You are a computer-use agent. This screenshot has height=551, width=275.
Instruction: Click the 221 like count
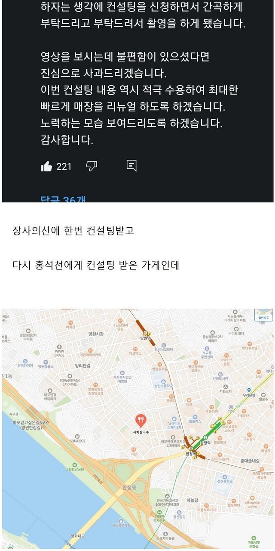(x=64, y=166)
